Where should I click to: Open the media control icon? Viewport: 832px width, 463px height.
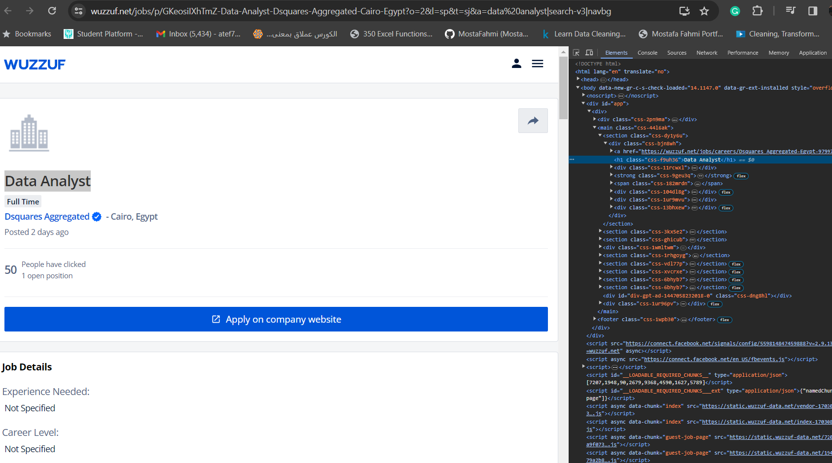point(791,11)
